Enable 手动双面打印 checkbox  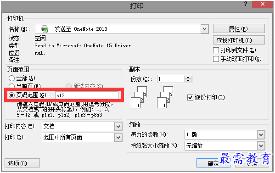tap(216, 59)
